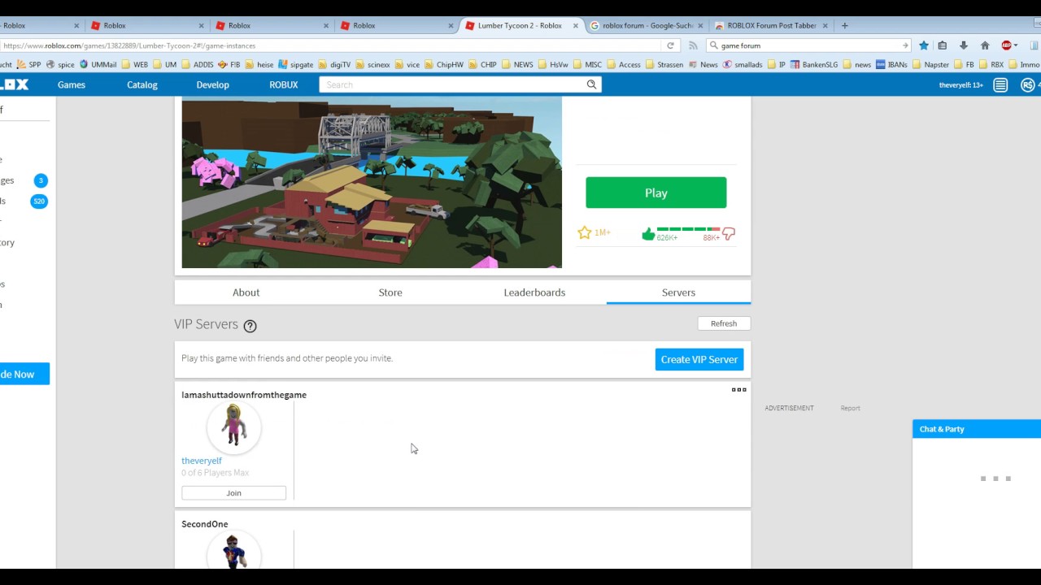Screen dimensions: 1041x585
Task: Click the thumbs down dislike icon
Action: [729, 234]
